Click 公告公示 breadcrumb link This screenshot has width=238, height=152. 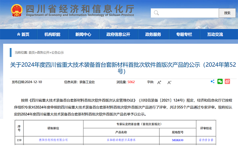pos(57,53)
